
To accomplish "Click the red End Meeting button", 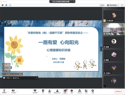I will [119, 92].
